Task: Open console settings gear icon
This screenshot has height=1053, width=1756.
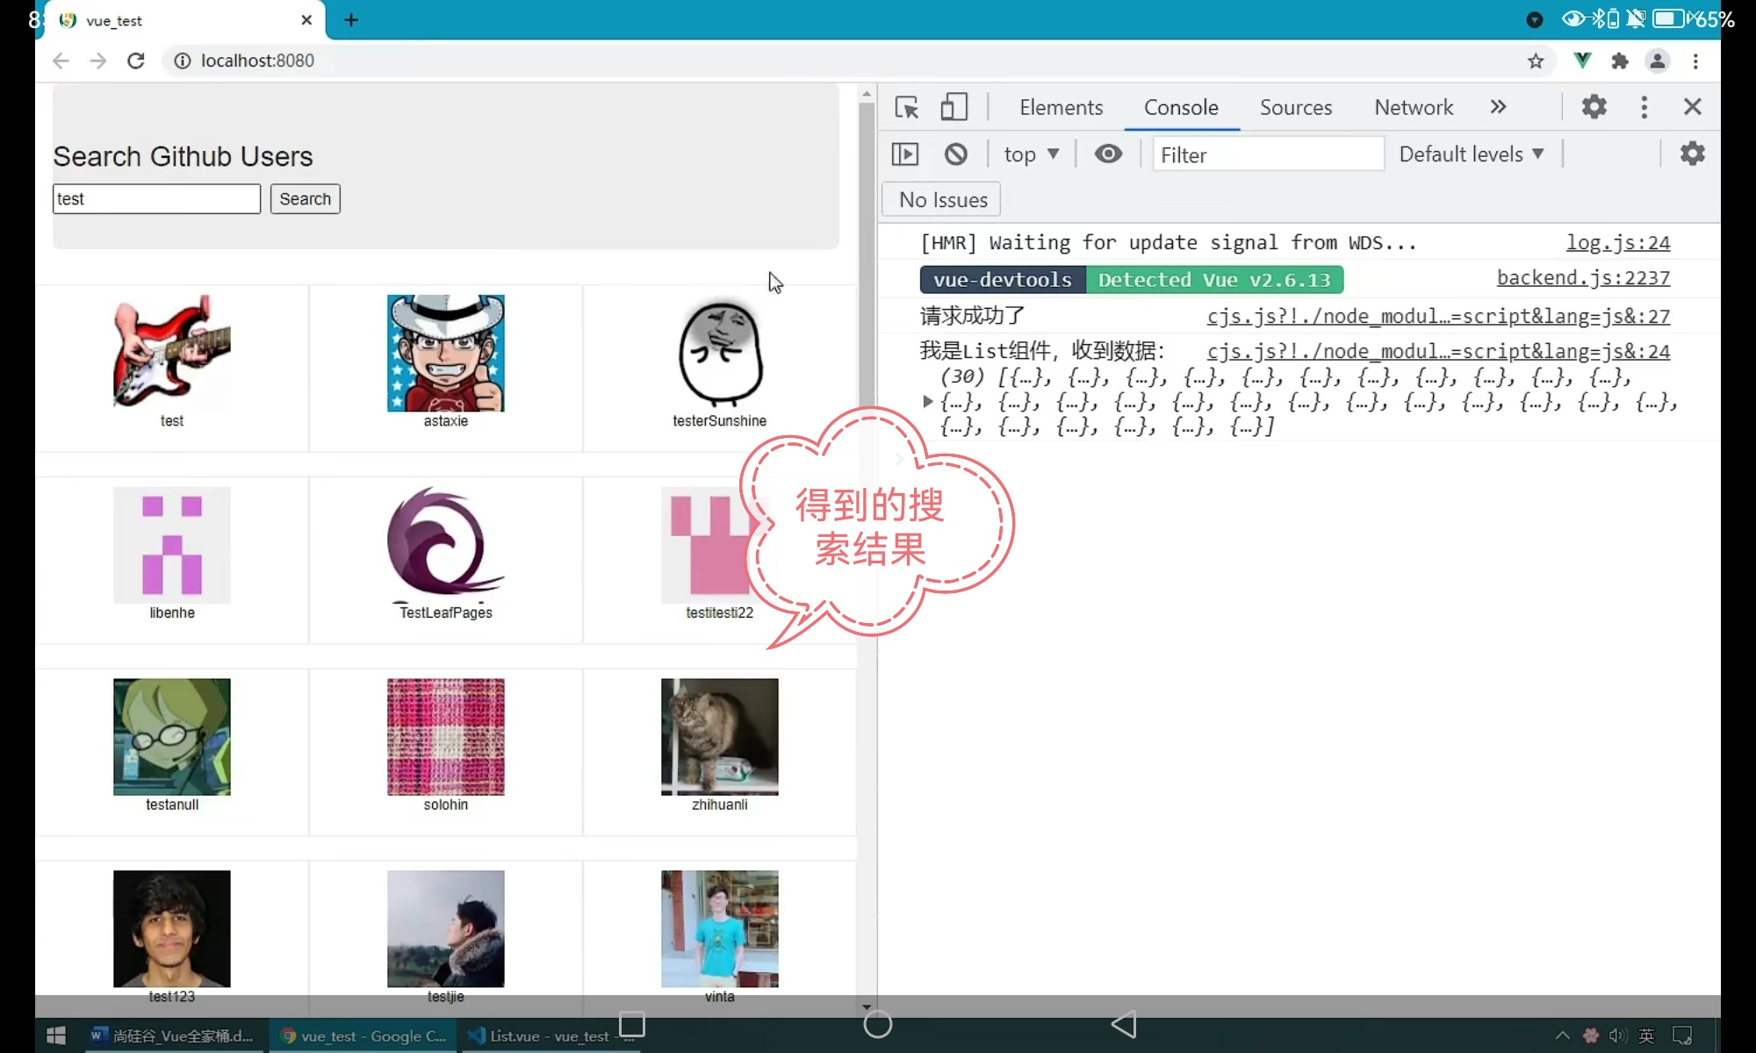Action: [1692, 154]
